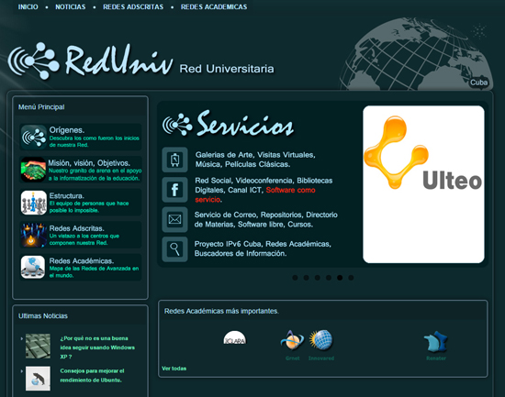This screenshot has width=505, height=397.
Task: Select the fourth slideshow dot
Action: coord(329,278)
